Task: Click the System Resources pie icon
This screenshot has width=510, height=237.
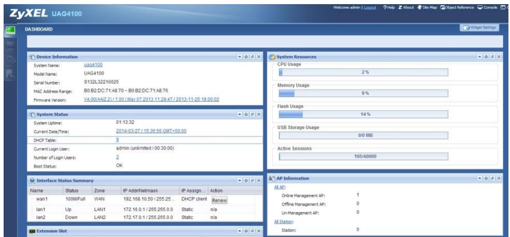Action: tap(272, 57)
